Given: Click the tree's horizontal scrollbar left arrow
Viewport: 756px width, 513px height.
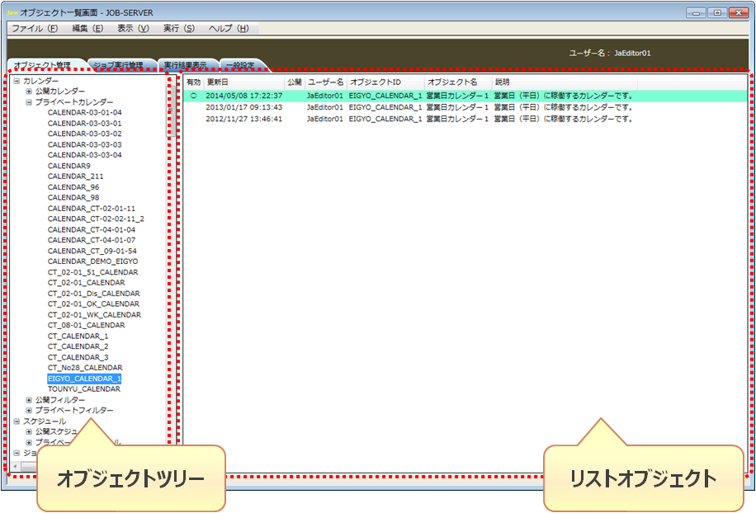Looking at the screenshot, I should tap(17, 467).
